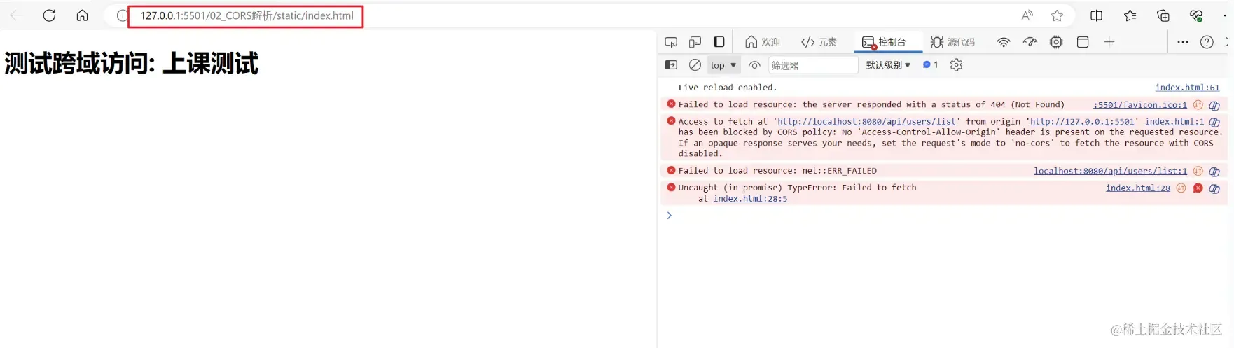The height and width of the screenshot is (348, 1234).
Task: Open DevTools customize menu with three dots
Action: 1183,42
